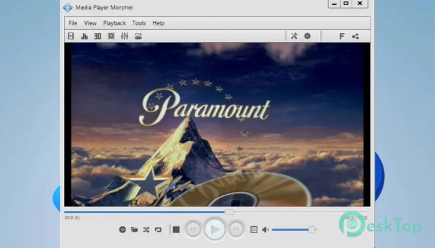Screen dimensions: 435x248
Task: Minimize the Media Player Morpher window
Action: [334, 4]
